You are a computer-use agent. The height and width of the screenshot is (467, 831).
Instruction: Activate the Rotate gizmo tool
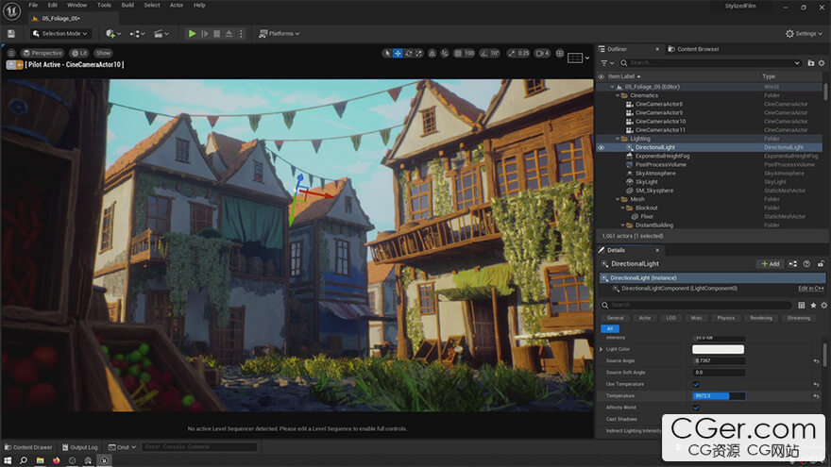pyautogui.click(x=409, y=53)
